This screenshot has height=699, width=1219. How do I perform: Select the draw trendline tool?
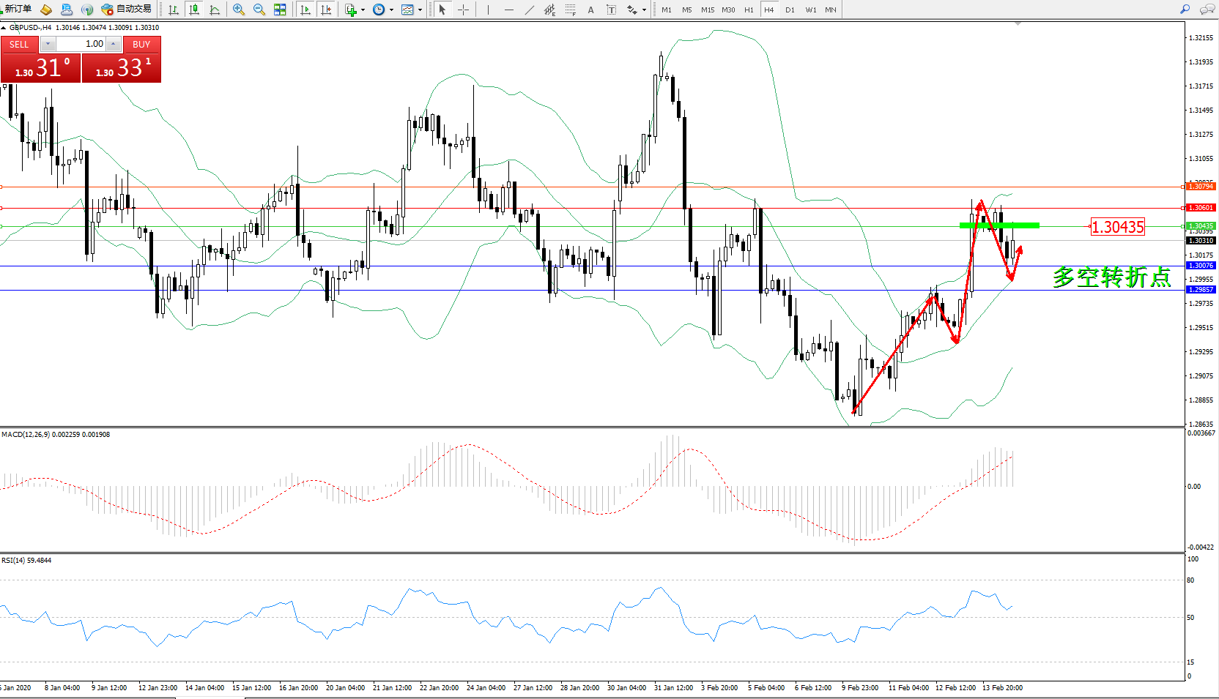point(529,10)
